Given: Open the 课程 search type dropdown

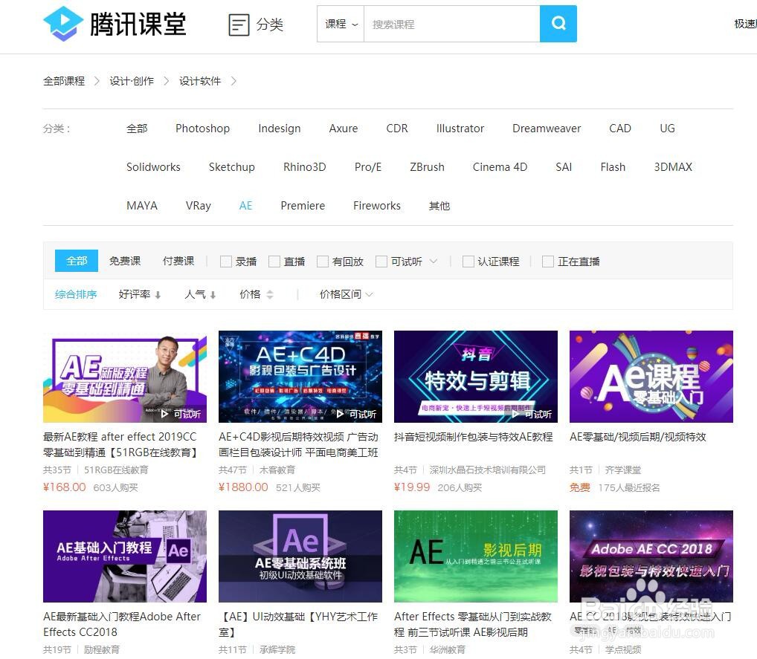Looking at the screenshot, I should point(341,24).
